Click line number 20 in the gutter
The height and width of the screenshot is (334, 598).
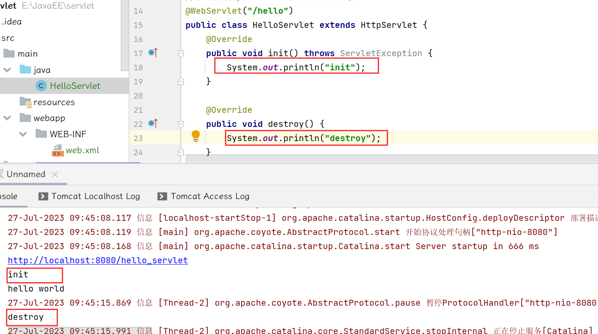click(x=138, y=96)
